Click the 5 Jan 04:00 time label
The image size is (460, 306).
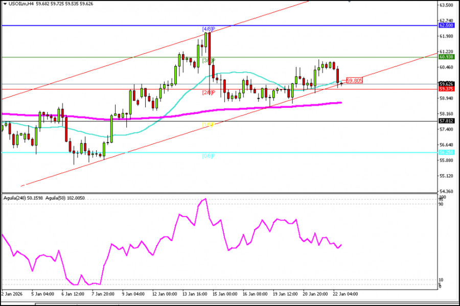[x=42, y=294]
